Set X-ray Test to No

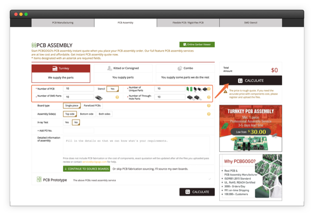[x=76, y=122]
